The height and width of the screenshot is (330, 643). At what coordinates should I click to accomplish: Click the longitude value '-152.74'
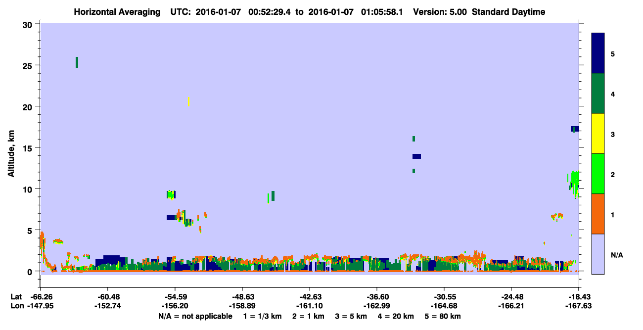point(108,306)
